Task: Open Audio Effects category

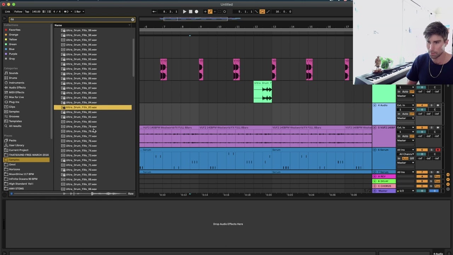Action: point(17,87)
